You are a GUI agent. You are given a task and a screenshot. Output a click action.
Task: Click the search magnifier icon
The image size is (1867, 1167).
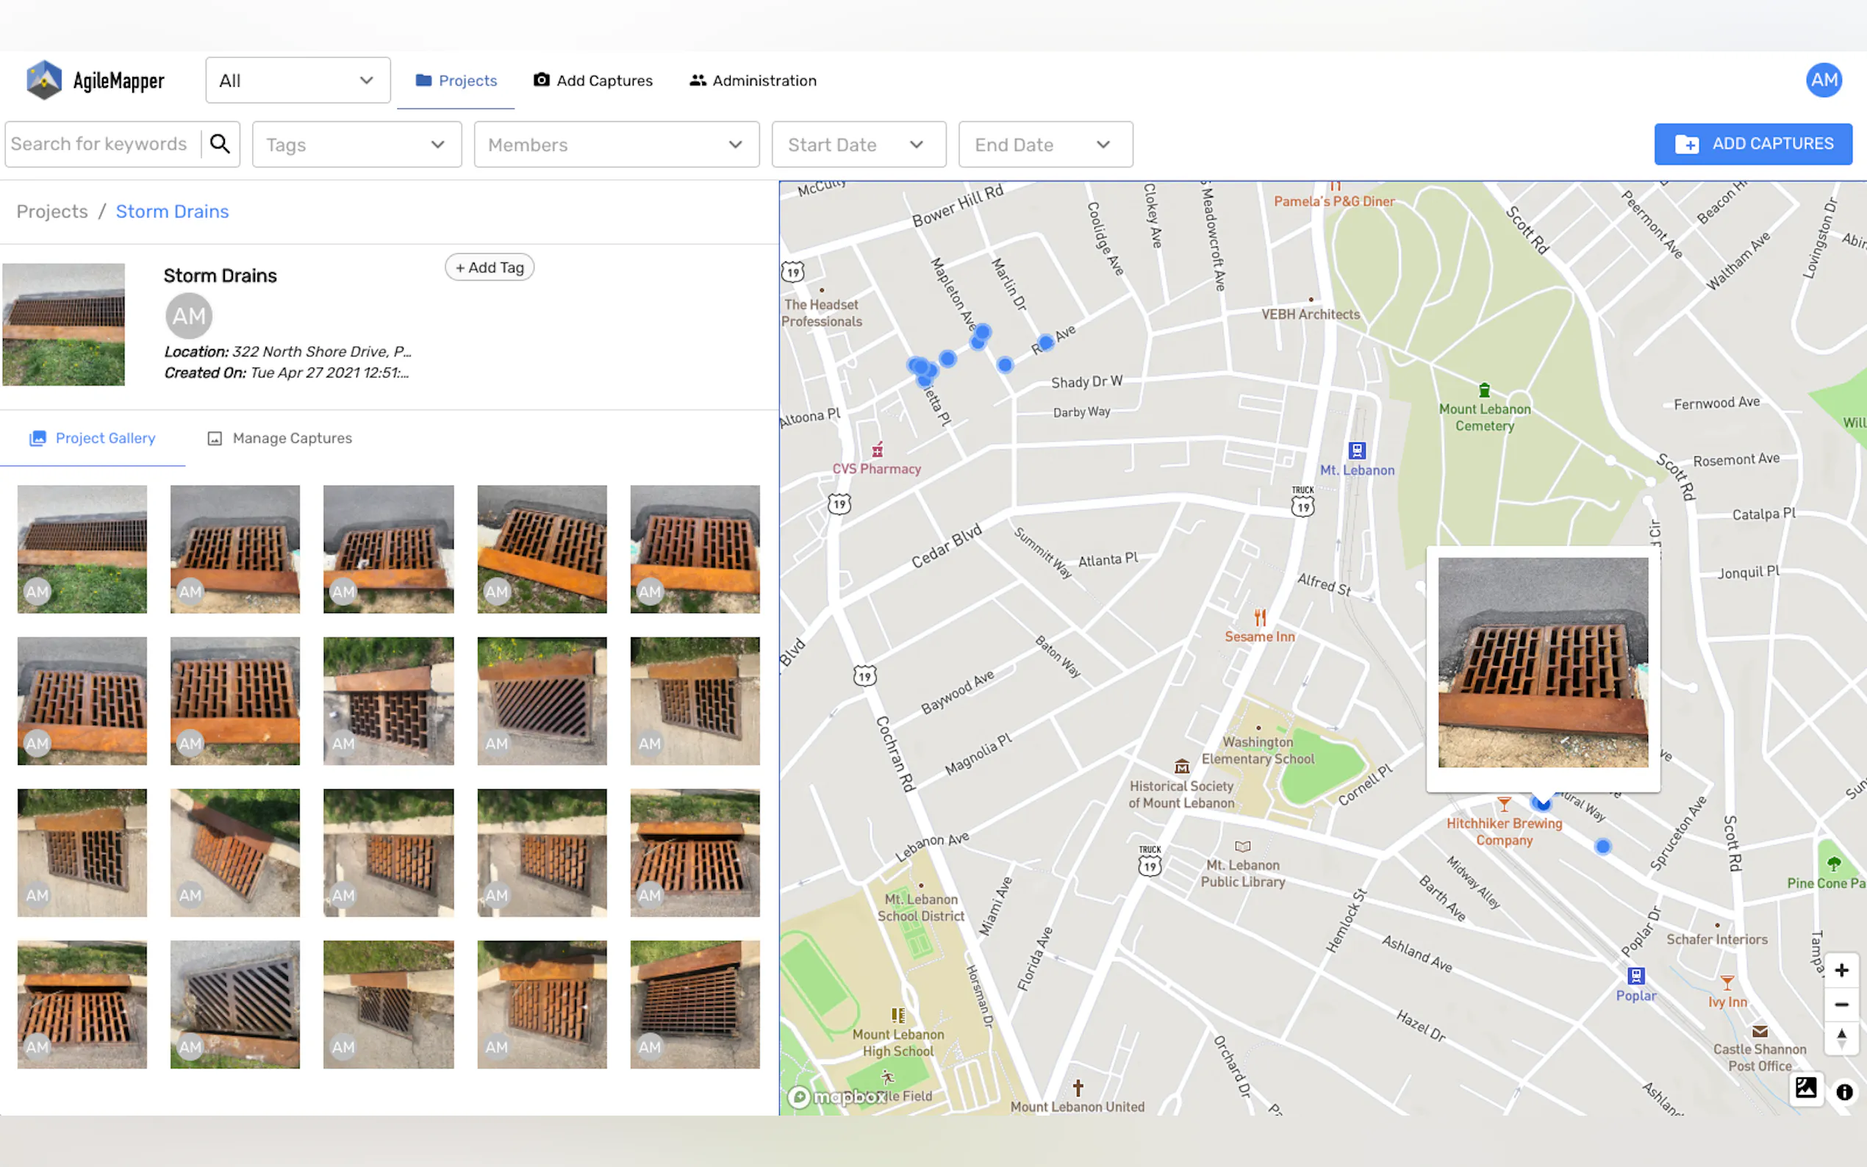click(220, 144)
